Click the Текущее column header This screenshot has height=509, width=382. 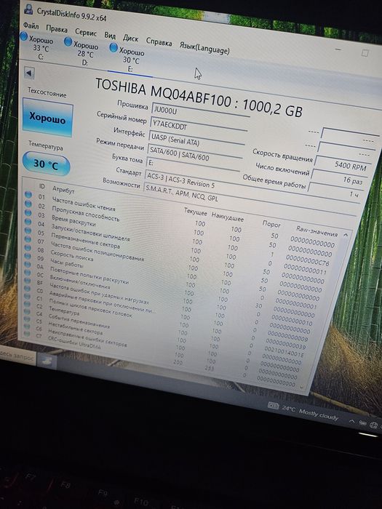point(195,212)
